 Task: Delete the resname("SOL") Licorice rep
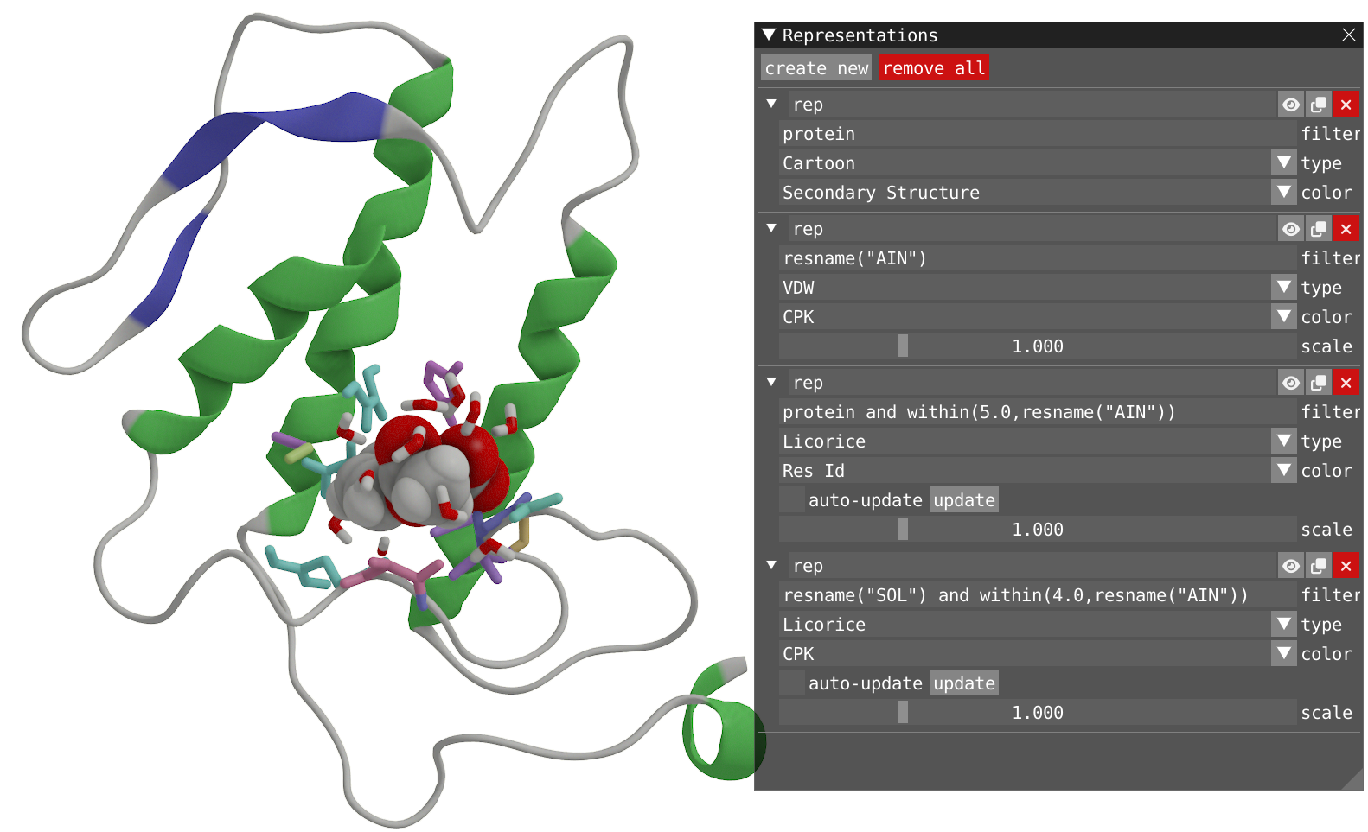point(1346,566)
